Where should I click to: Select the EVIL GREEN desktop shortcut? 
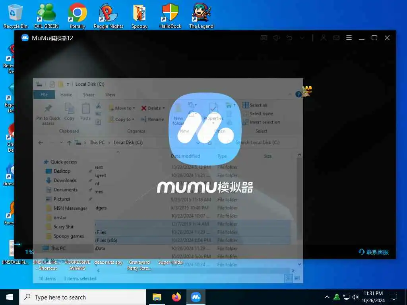click(x=47, y=16)
